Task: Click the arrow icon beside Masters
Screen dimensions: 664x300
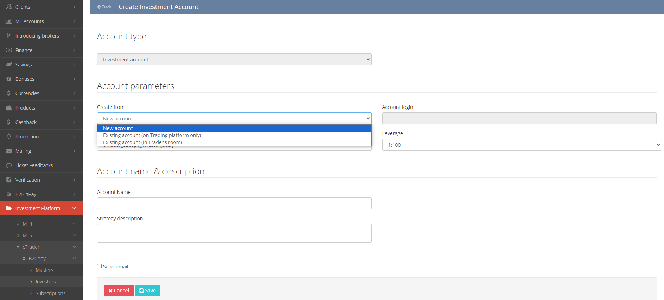Action: [x=31, y=270]
